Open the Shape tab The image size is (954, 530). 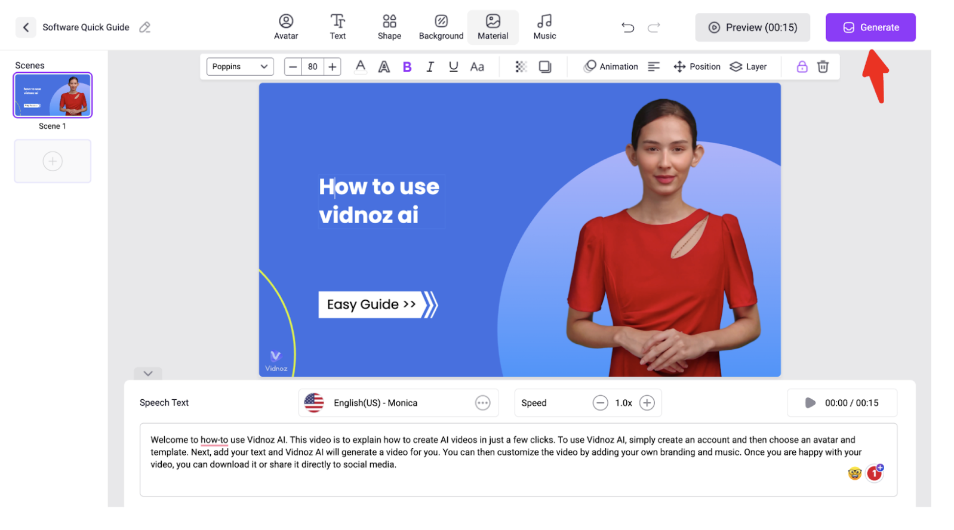(x=389, y=27)
